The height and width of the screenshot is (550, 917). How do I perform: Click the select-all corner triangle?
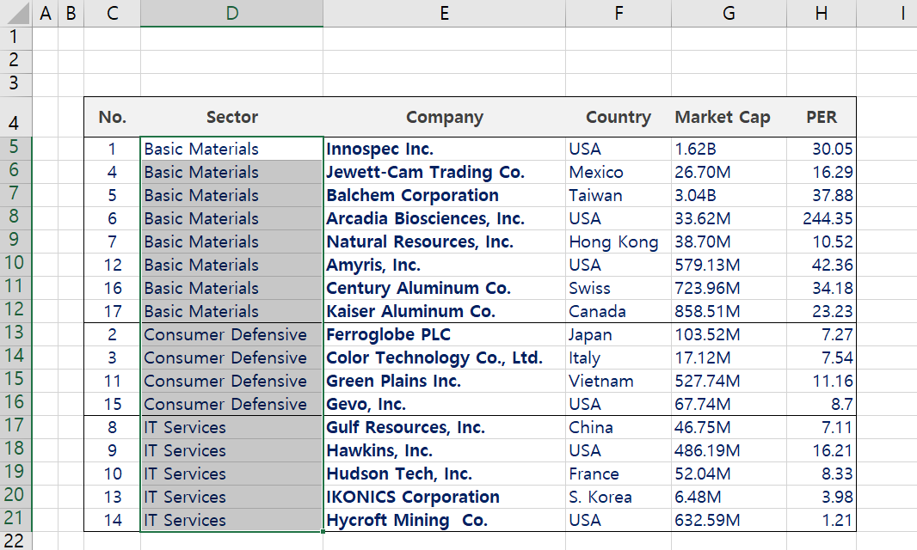tap(15, 13)
